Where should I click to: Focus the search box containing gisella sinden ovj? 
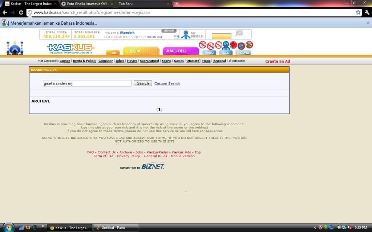click(x=87, y=83)
